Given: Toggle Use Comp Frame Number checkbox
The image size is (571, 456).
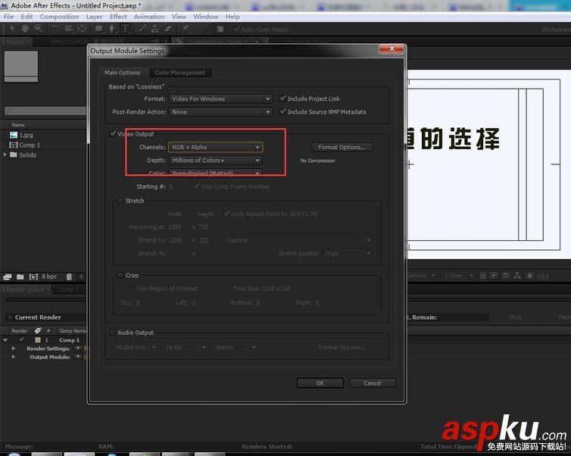Looking at the screenshot, I should point(197,186).
